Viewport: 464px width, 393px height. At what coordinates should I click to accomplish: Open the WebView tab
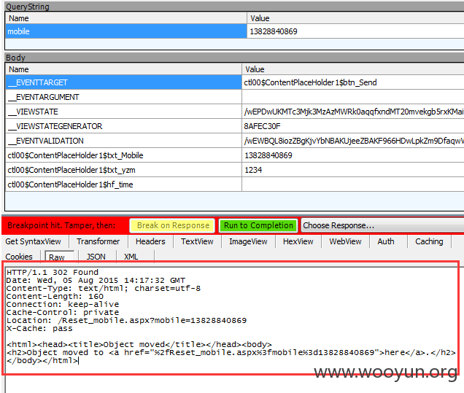pyautogui.click(x=345, y=241)
